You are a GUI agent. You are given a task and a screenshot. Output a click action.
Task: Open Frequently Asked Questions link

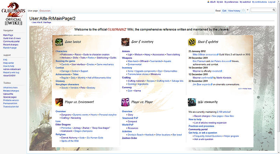pos(208,136)
